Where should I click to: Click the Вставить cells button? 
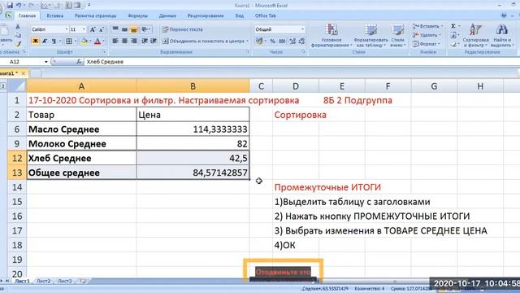pyautogui.click(x=427, y=26)
